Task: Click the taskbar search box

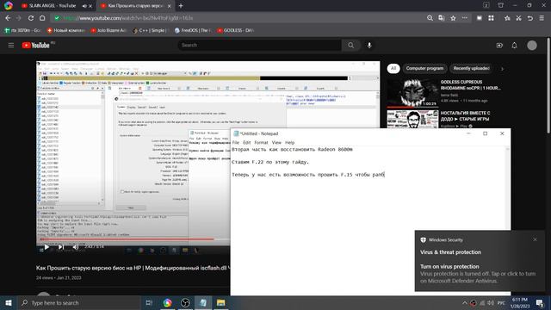Action: click(x=78, y=302)
